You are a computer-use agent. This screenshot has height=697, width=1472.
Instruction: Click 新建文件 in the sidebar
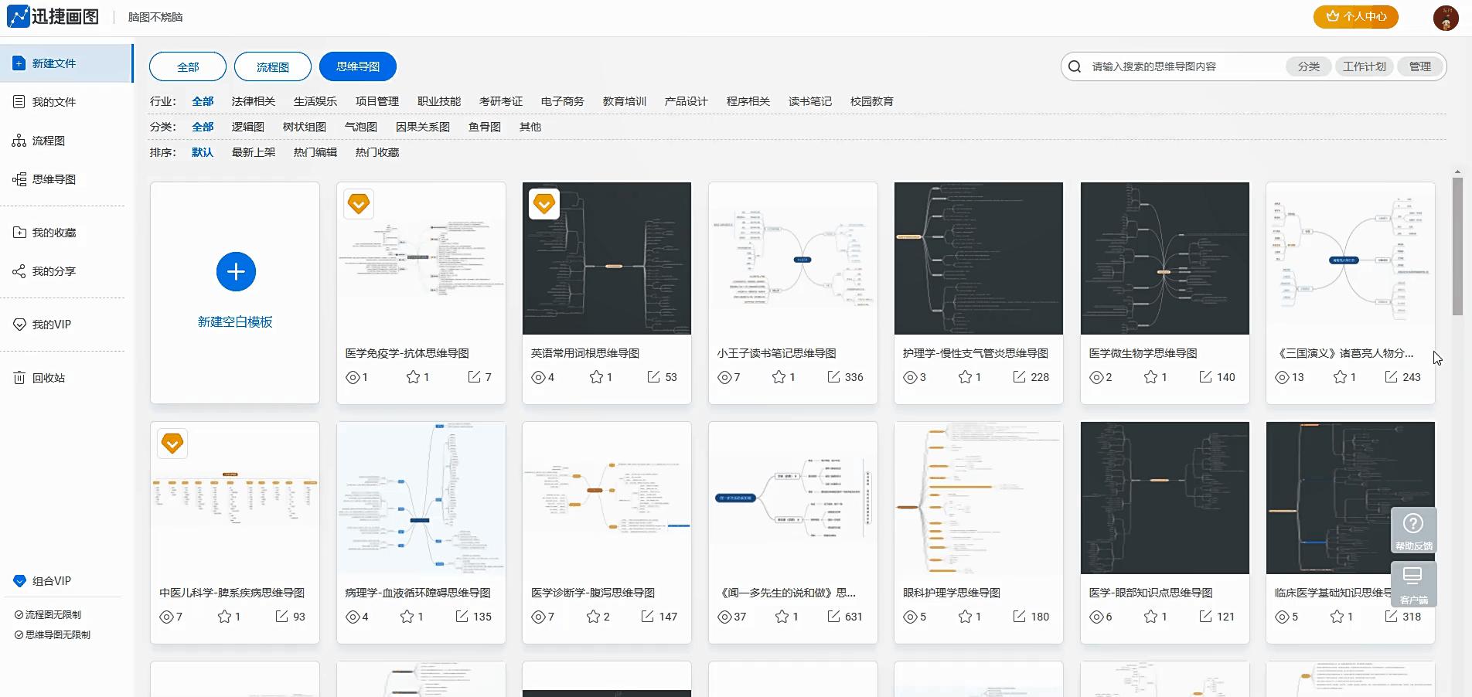click(x=66, y=63)
